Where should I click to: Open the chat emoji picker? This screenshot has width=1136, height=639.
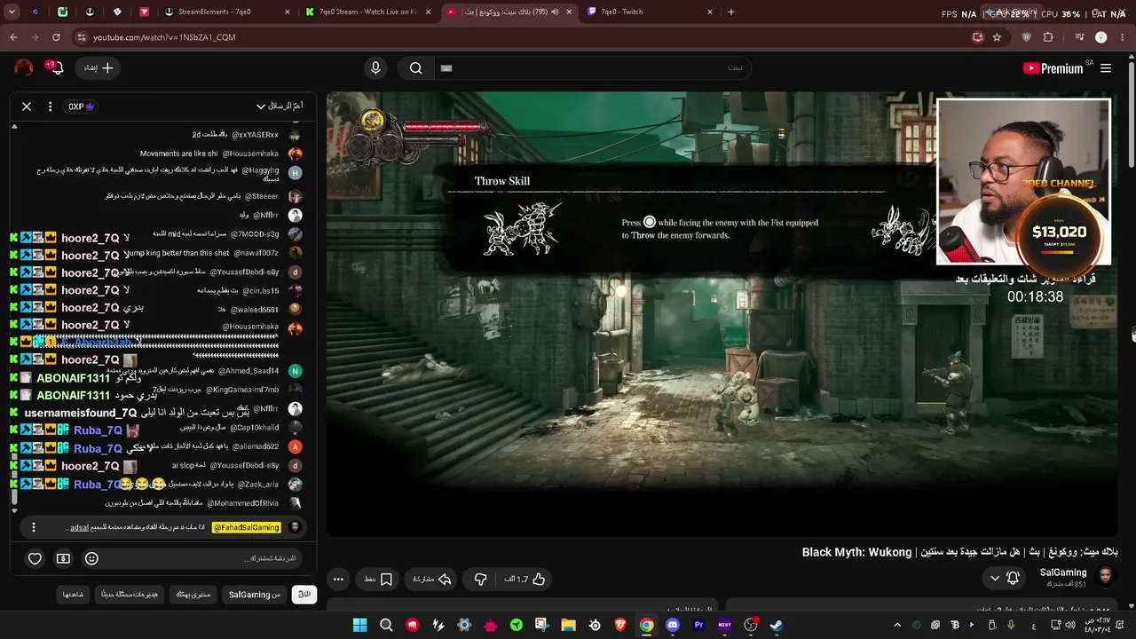coord(91,558)
